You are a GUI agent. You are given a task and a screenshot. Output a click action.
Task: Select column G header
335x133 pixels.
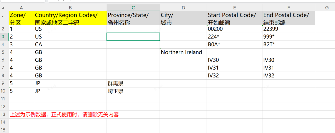(327, 8)
